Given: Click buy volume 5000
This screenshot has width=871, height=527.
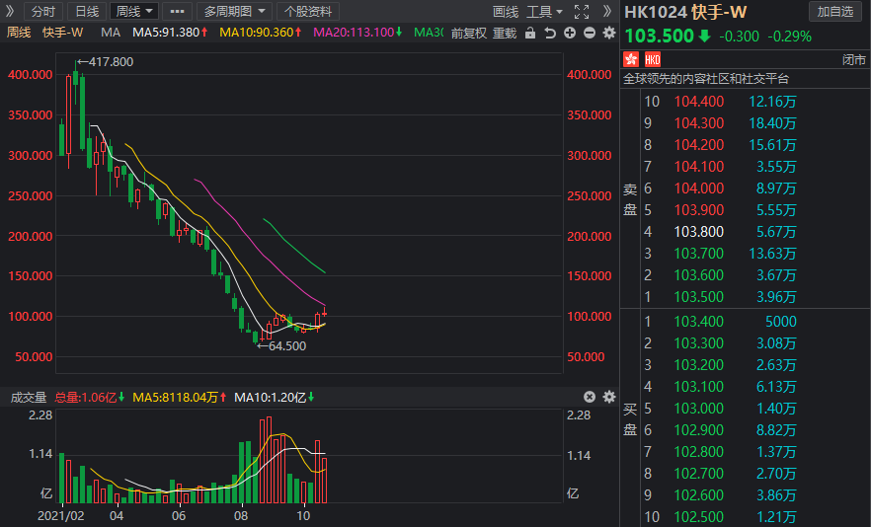Looking at the screenshot, I should [x=780, y=322].
